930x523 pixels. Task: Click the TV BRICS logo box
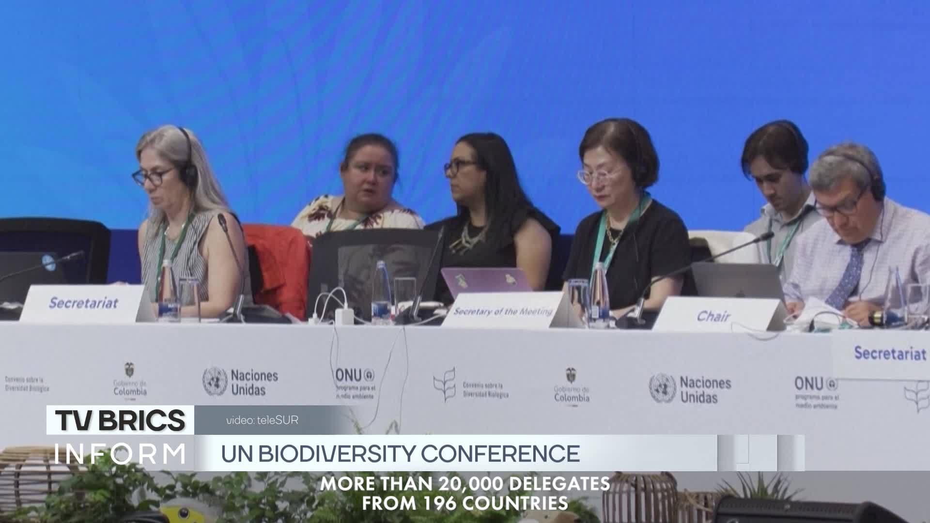coord(120,420)
